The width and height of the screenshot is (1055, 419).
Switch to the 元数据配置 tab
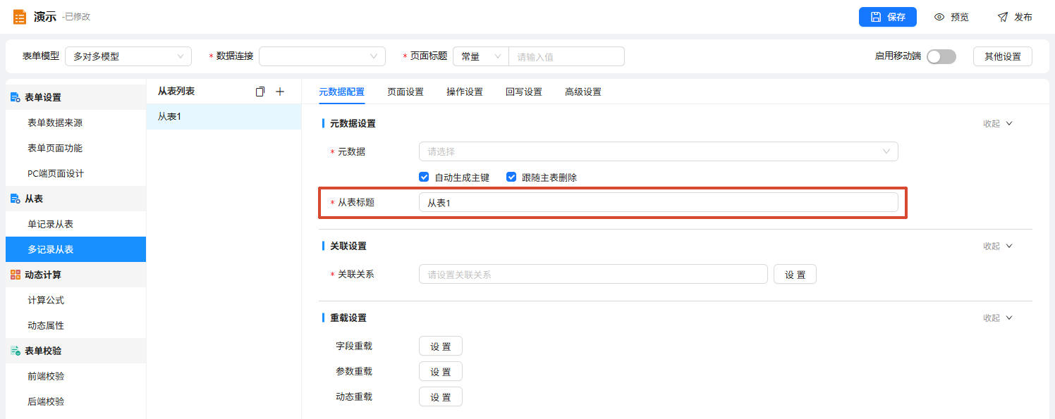(342, 92)
